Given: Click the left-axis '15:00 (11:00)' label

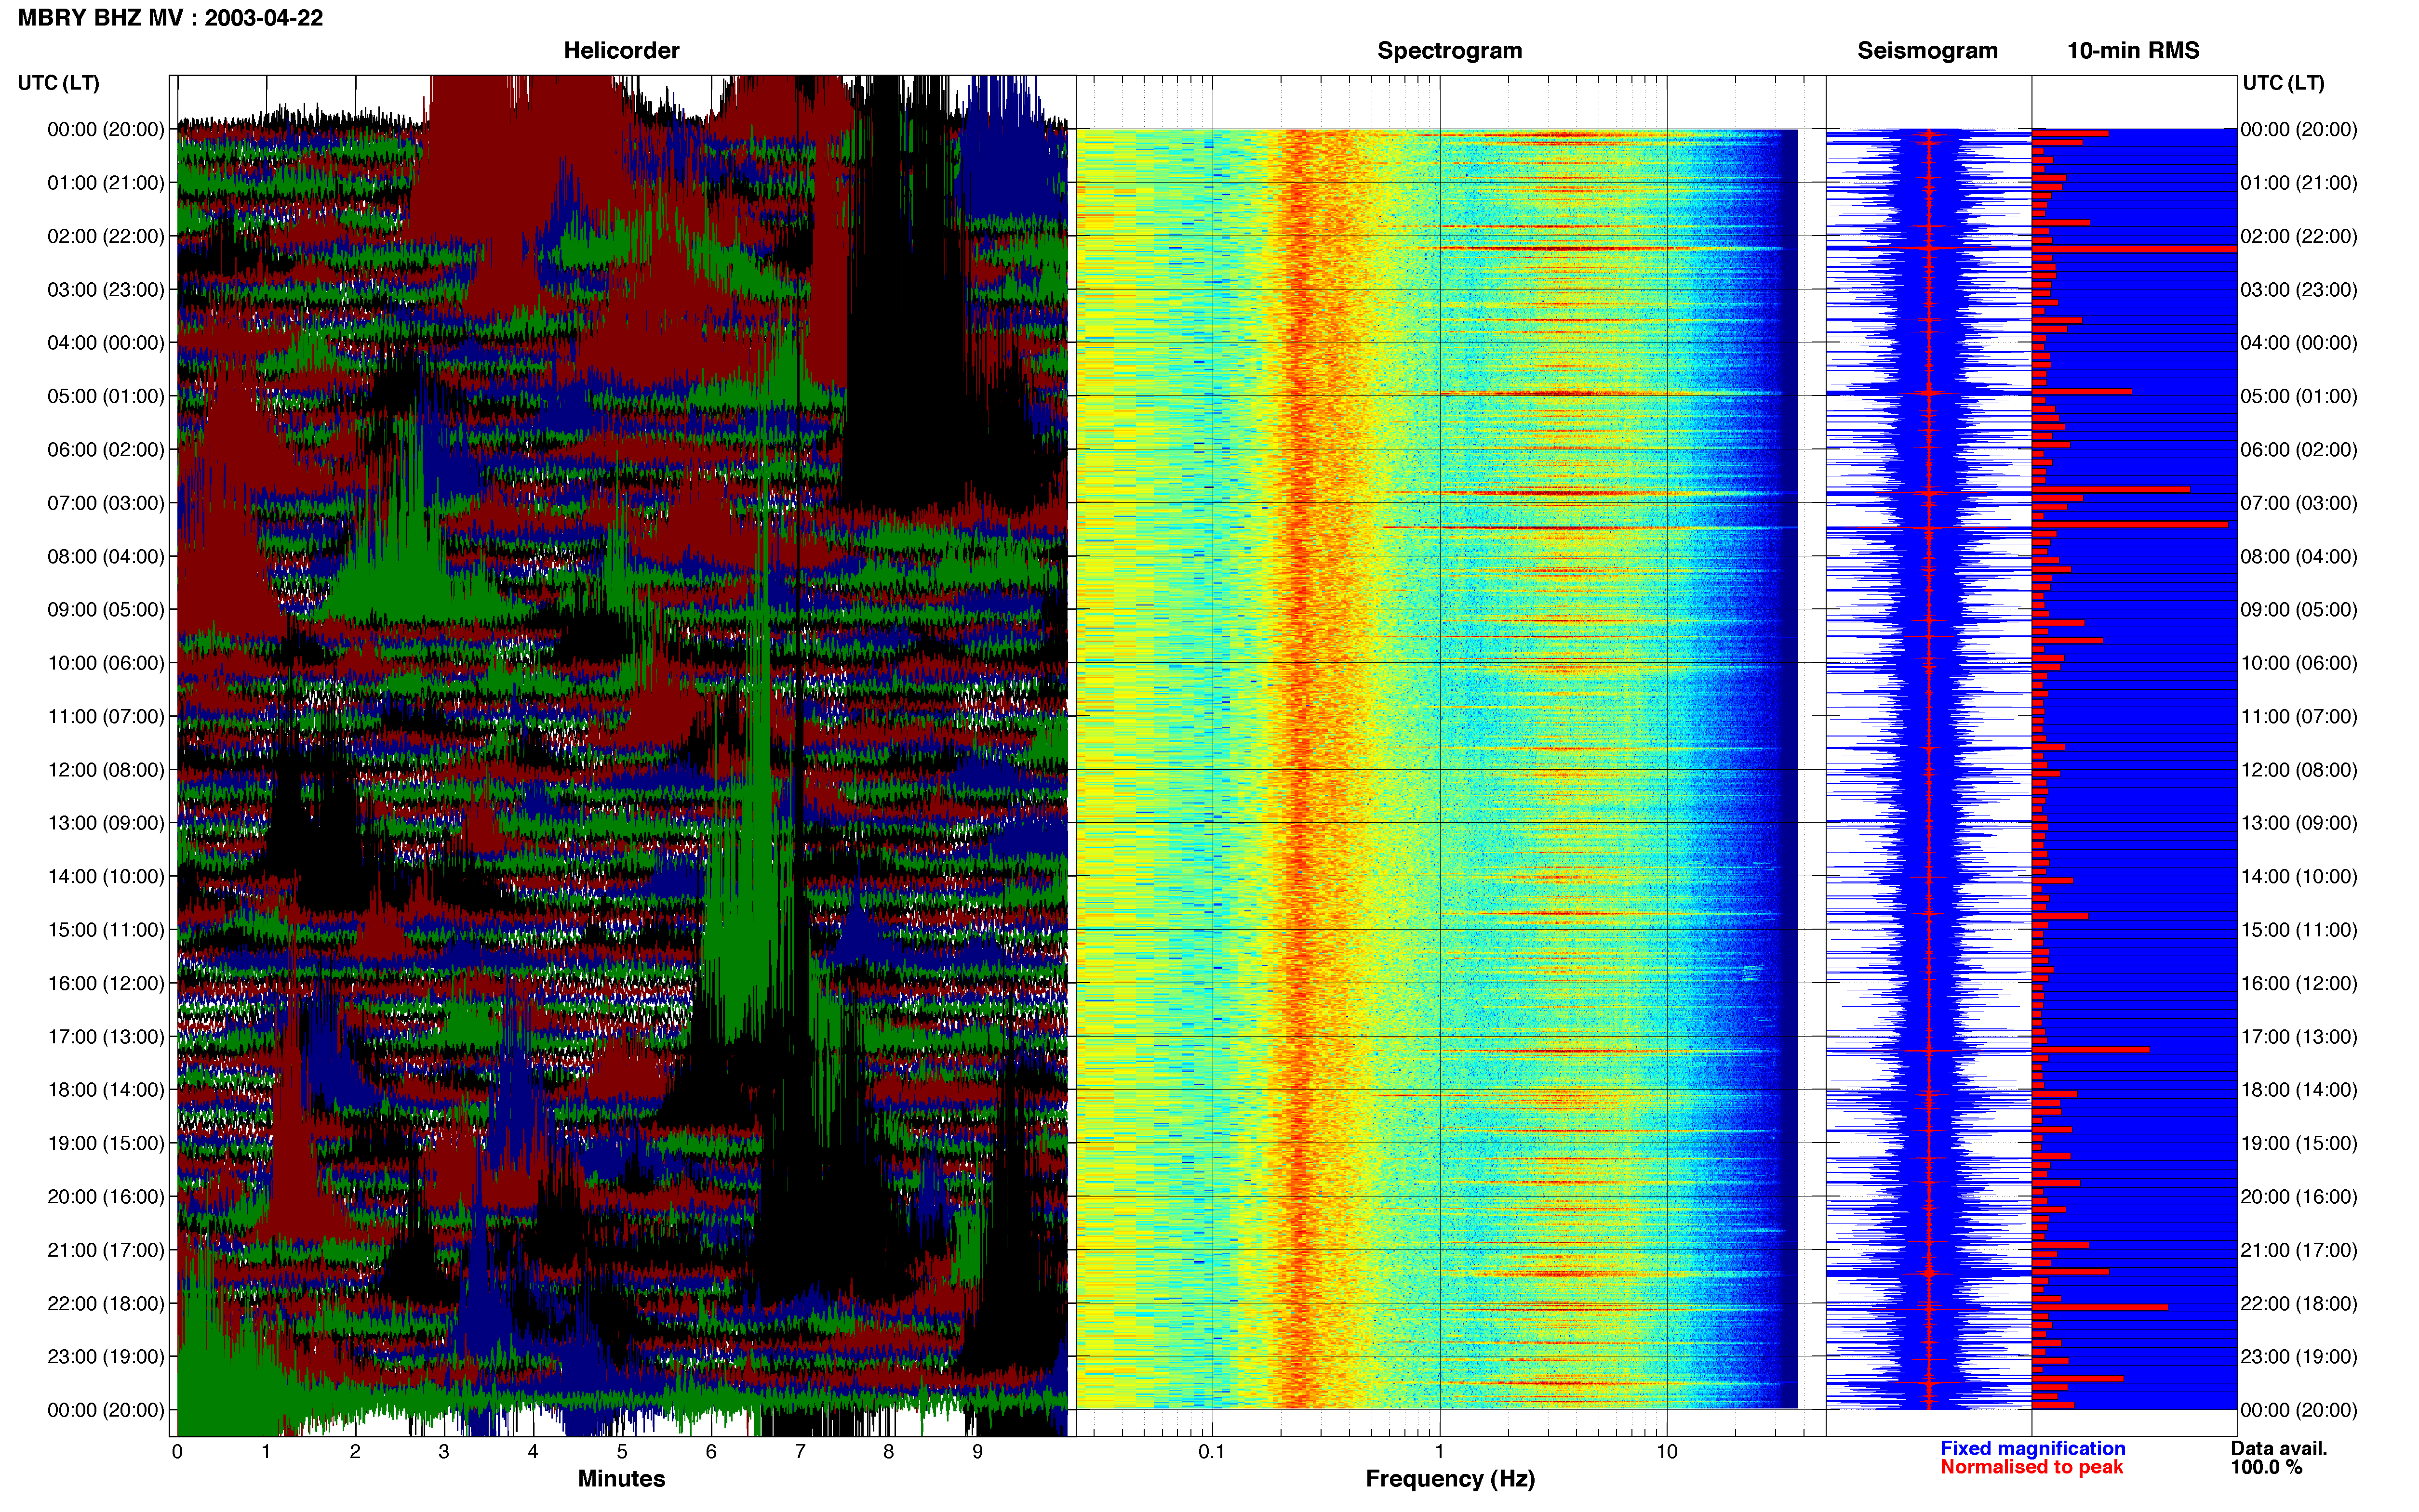Looking at the screenshot, I should tap(106, 930).
